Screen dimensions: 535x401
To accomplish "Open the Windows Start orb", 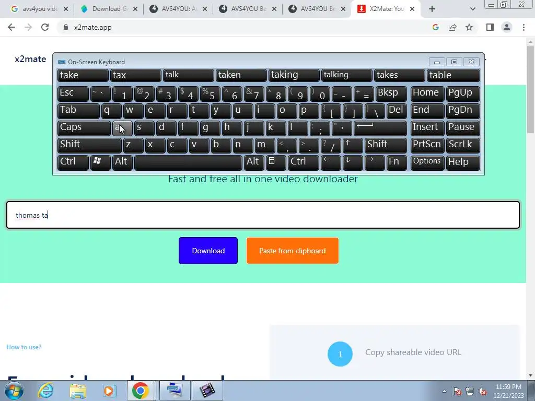I will pos(14,391).
